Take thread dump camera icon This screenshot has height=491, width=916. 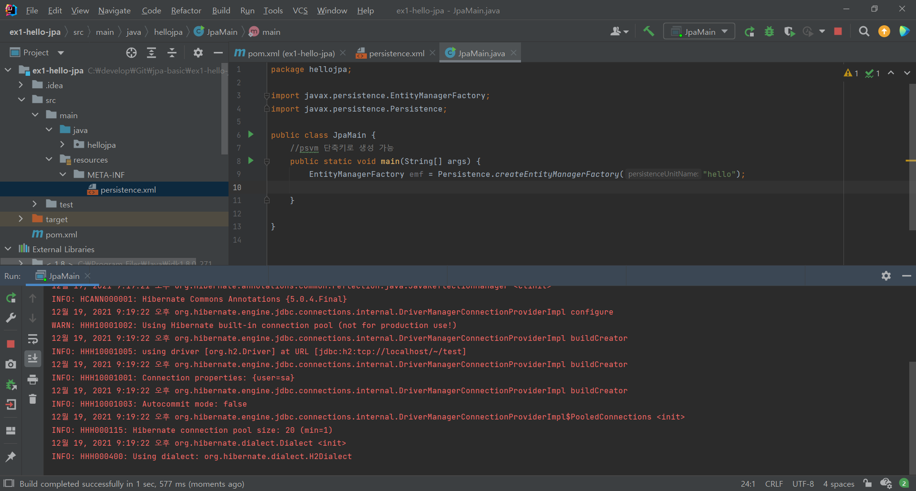tap(10, 364)
